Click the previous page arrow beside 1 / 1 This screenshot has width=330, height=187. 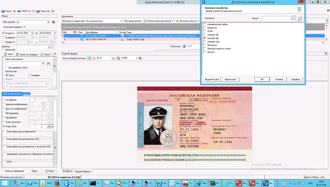(184, 46)
